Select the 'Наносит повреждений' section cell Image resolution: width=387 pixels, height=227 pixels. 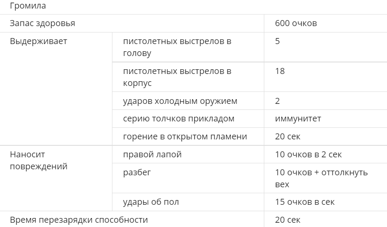[x=39, y=160]
